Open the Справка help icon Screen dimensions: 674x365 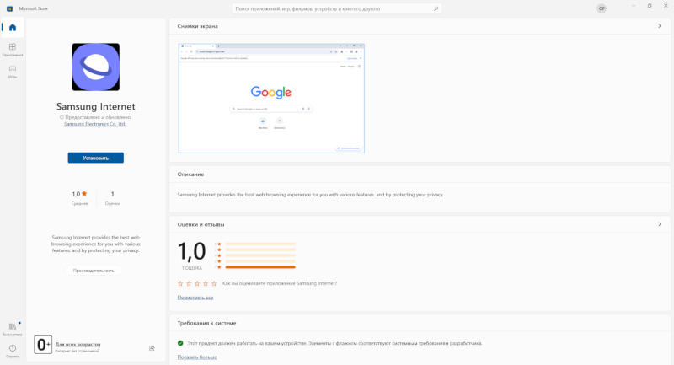[12, 348]
